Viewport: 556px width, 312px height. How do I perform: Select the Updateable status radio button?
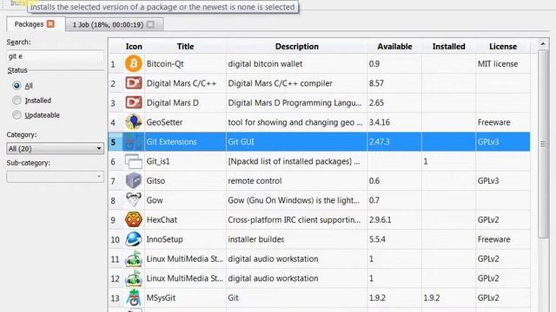click(x=17, y=114)
